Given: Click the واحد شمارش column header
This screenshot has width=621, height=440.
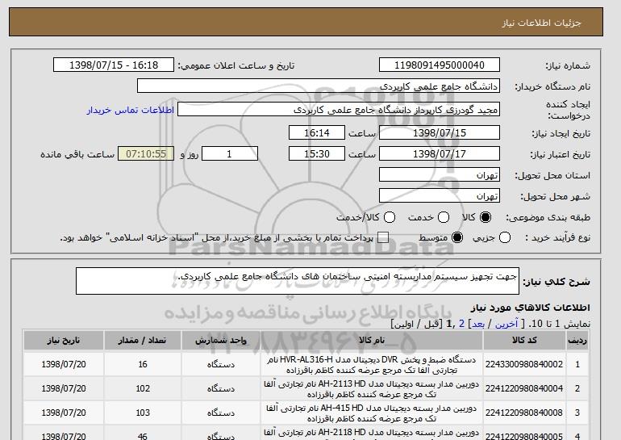Looking at the screenshot, I should point(221,341).
